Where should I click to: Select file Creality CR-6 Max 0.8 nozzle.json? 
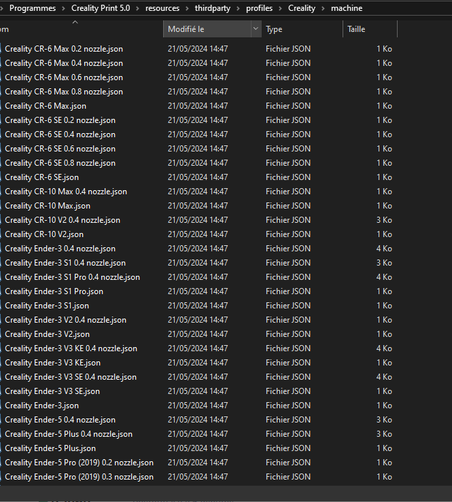pos(64,92)
